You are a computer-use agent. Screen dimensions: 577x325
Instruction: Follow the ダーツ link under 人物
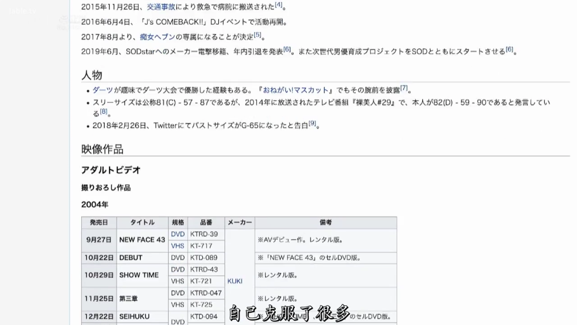[x=103, y=90]
